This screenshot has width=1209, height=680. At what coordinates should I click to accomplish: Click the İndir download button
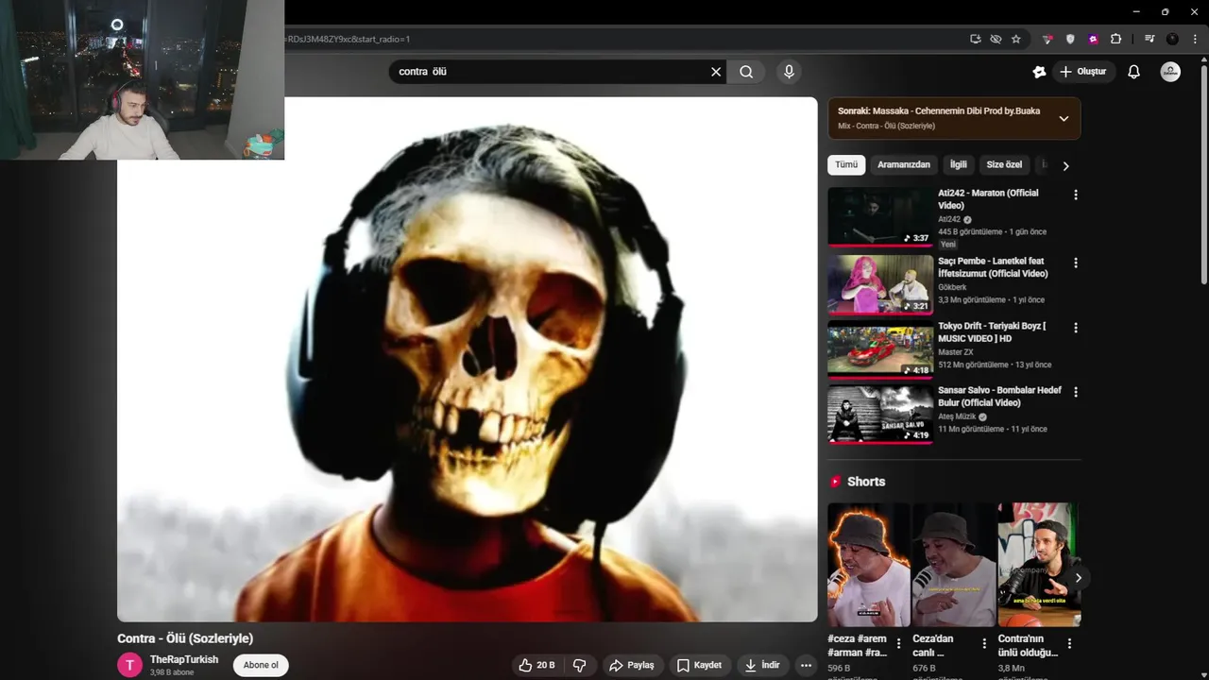763,665
